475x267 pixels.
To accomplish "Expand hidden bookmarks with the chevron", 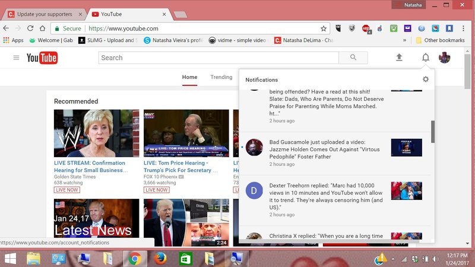I will (x=405, y=40).
